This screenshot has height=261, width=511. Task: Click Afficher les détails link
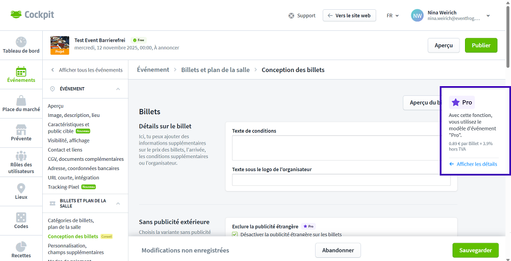point(476,164)
